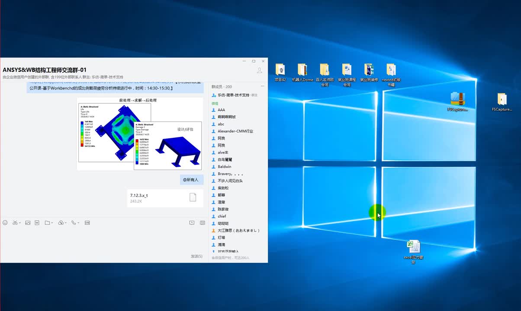Open the 机器人Dome desktop folder

click(x=302, y=73)
